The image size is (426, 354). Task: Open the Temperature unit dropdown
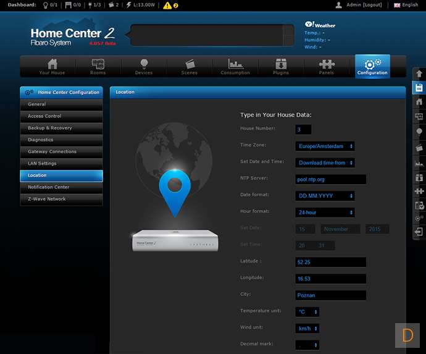pos(307,312)
